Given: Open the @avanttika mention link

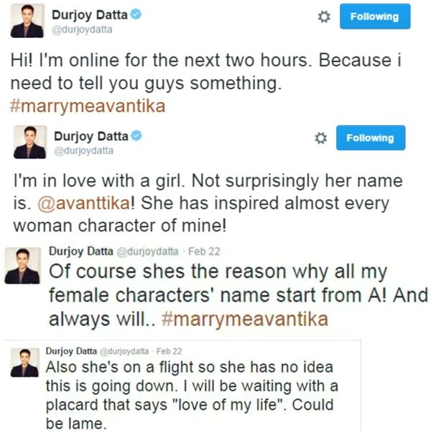Looking at the screenshot, I should pyautogui.click(x=83, y=203).
